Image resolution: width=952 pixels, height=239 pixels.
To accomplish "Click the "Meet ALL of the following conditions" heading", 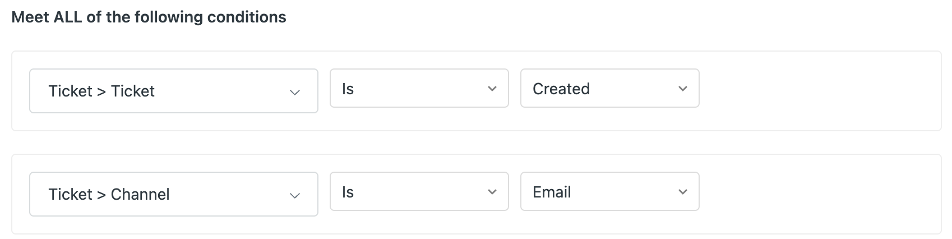I will (149, 17).
